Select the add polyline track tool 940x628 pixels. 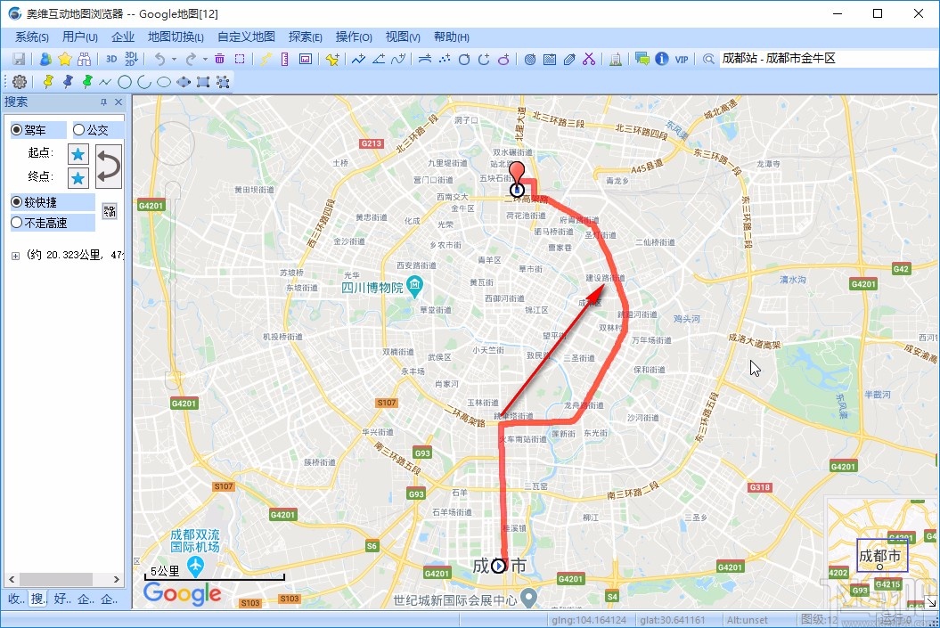(358, 59)
